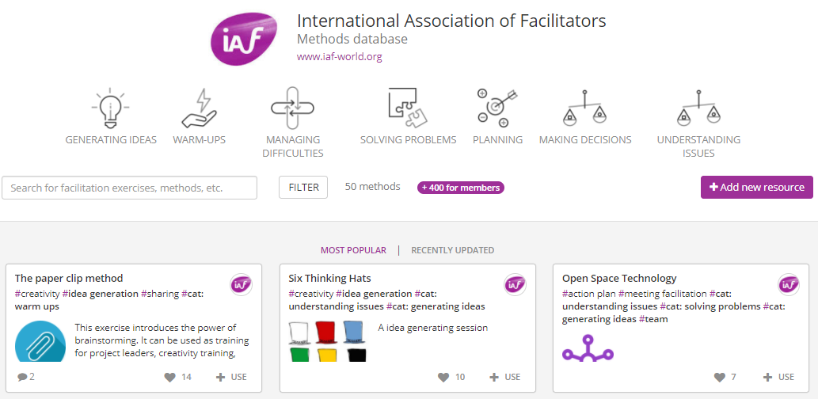Click #action plan tag on Open Space card
818x399 pixels.
589,294
